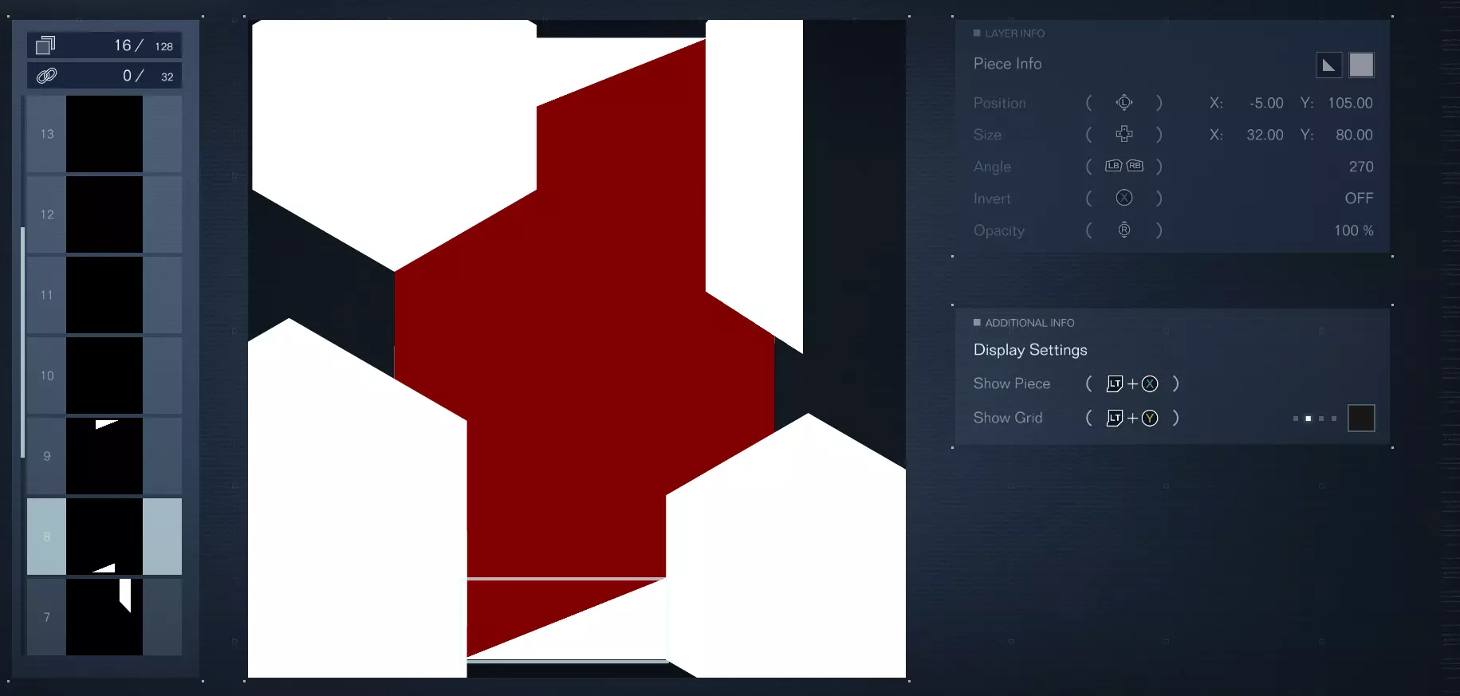Click the layer stack count icon
The height and width of the screenshot is (696, 1460).
click(46, 45)
